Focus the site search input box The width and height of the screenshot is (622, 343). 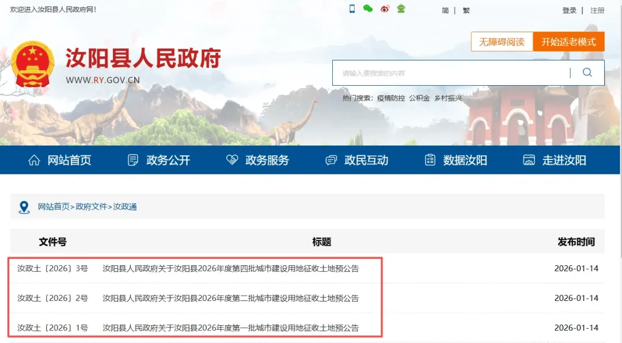click(x=449, y=73)
